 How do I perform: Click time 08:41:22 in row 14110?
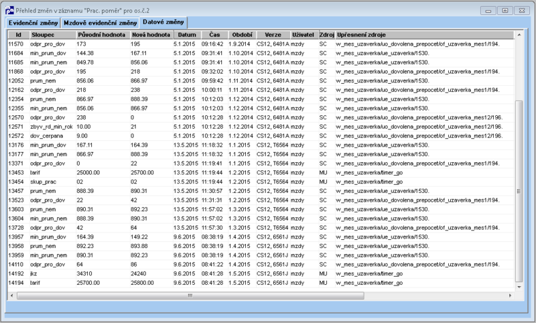pos(212,265)
